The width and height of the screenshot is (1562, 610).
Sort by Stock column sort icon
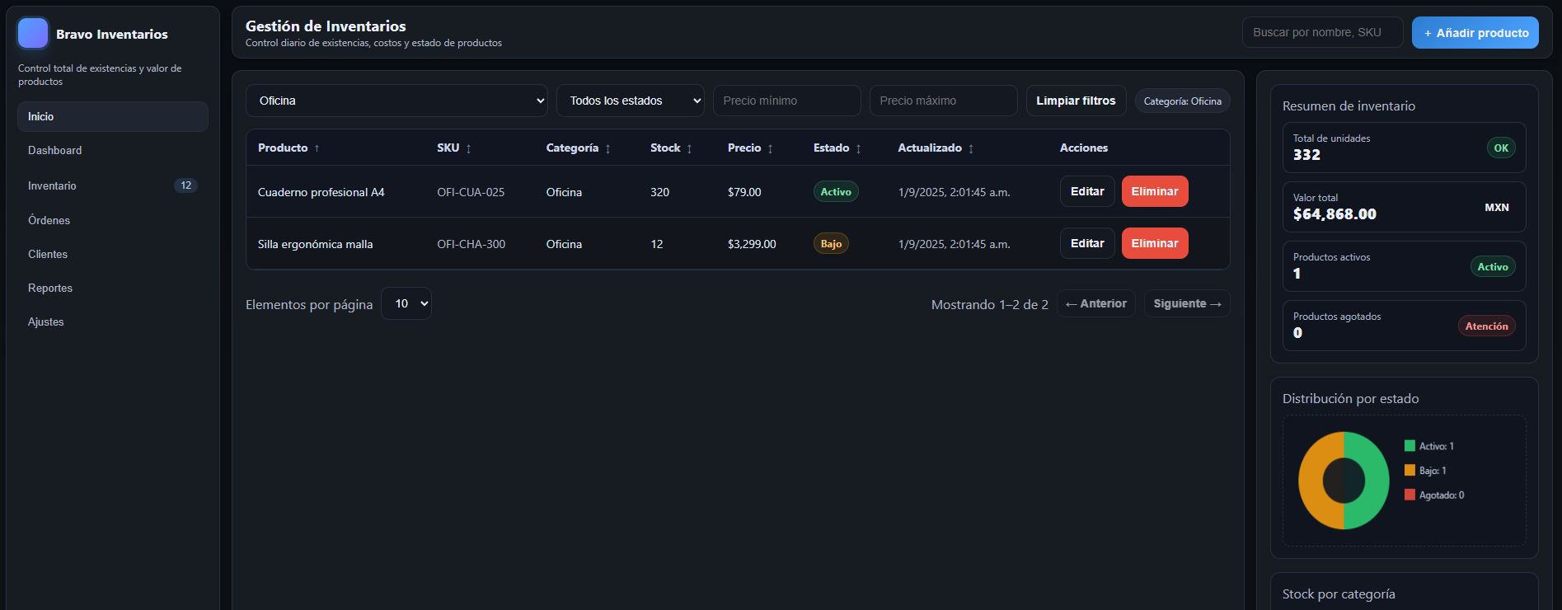(689, 148)
